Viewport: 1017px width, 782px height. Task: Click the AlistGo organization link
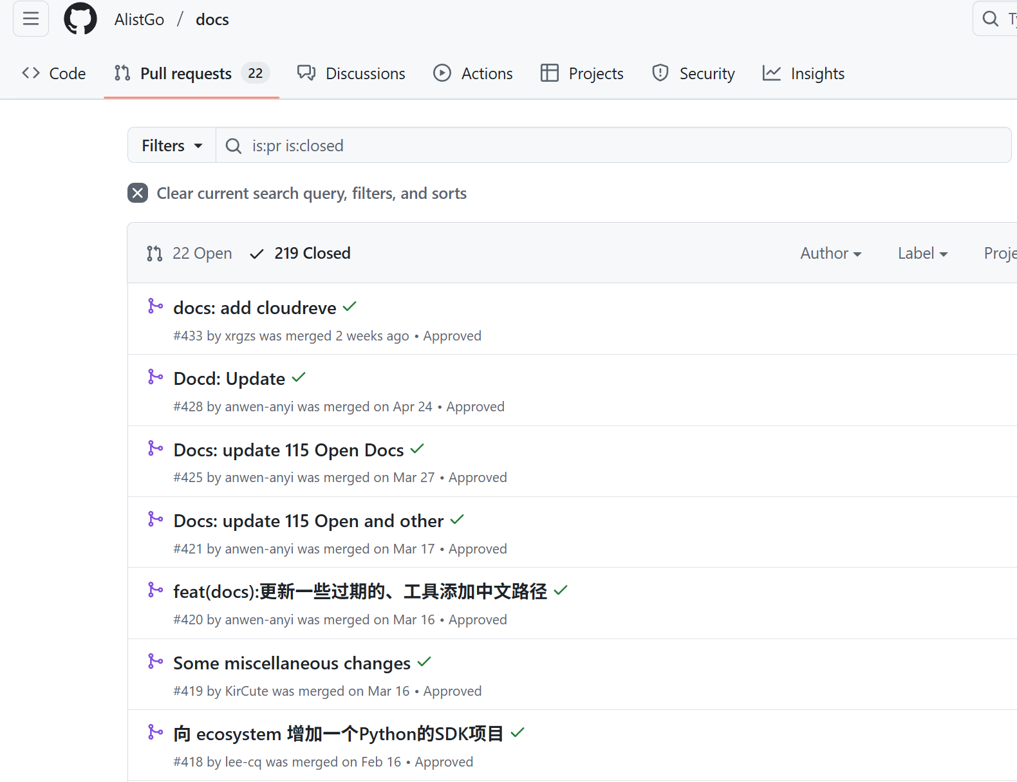139,20
